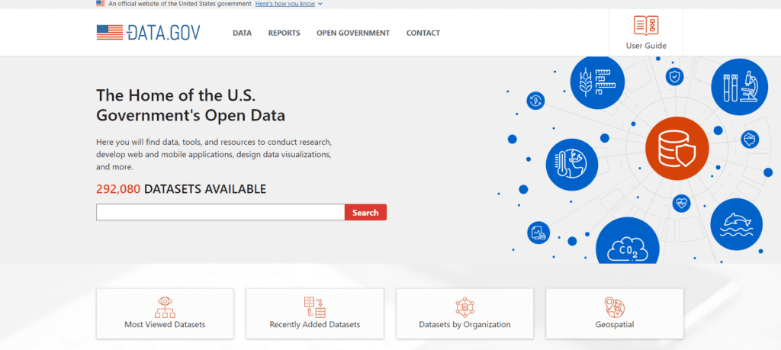The width and height of the screenshot is (781, 350).
Task: Click the User Guide text label
Action: click(x=646, y=46)
